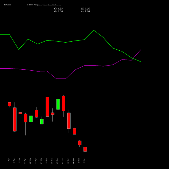169x169 pixels.
Task: Click the low value L: 1.20
Action: pyautogui.click(x=86, y=11)
